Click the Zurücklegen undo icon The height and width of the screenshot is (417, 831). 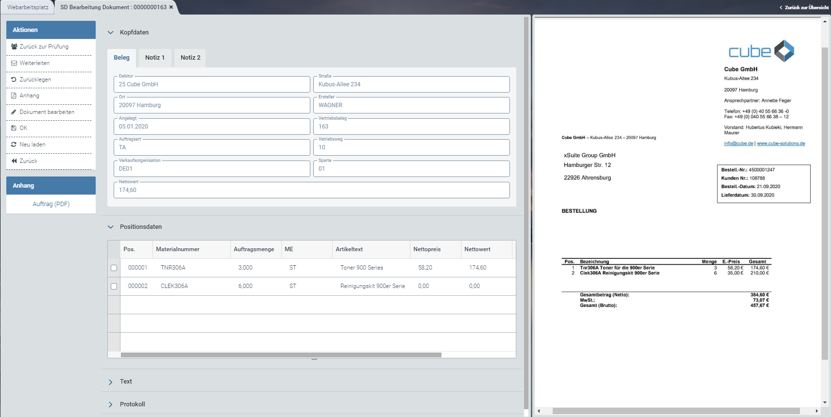tap(14, 80)
